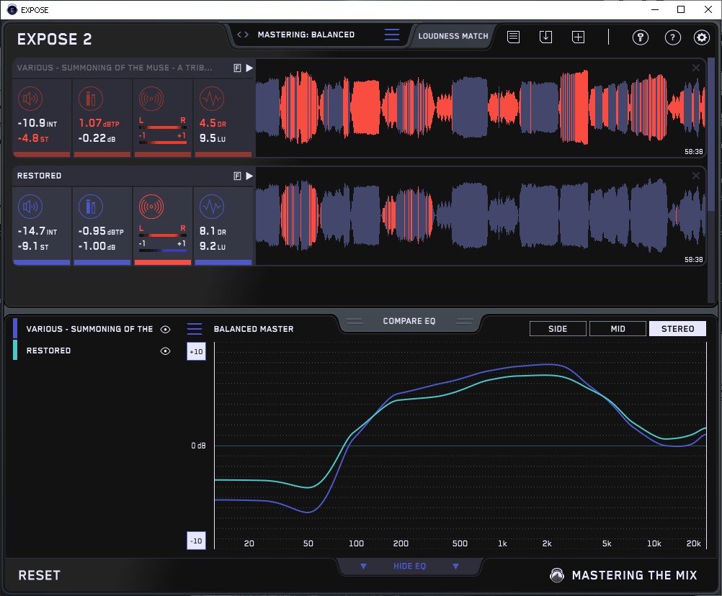Screen dimensions: 722x596
Task: Click the 'BALANCED MASTER' label
Action: click(254, 329)
